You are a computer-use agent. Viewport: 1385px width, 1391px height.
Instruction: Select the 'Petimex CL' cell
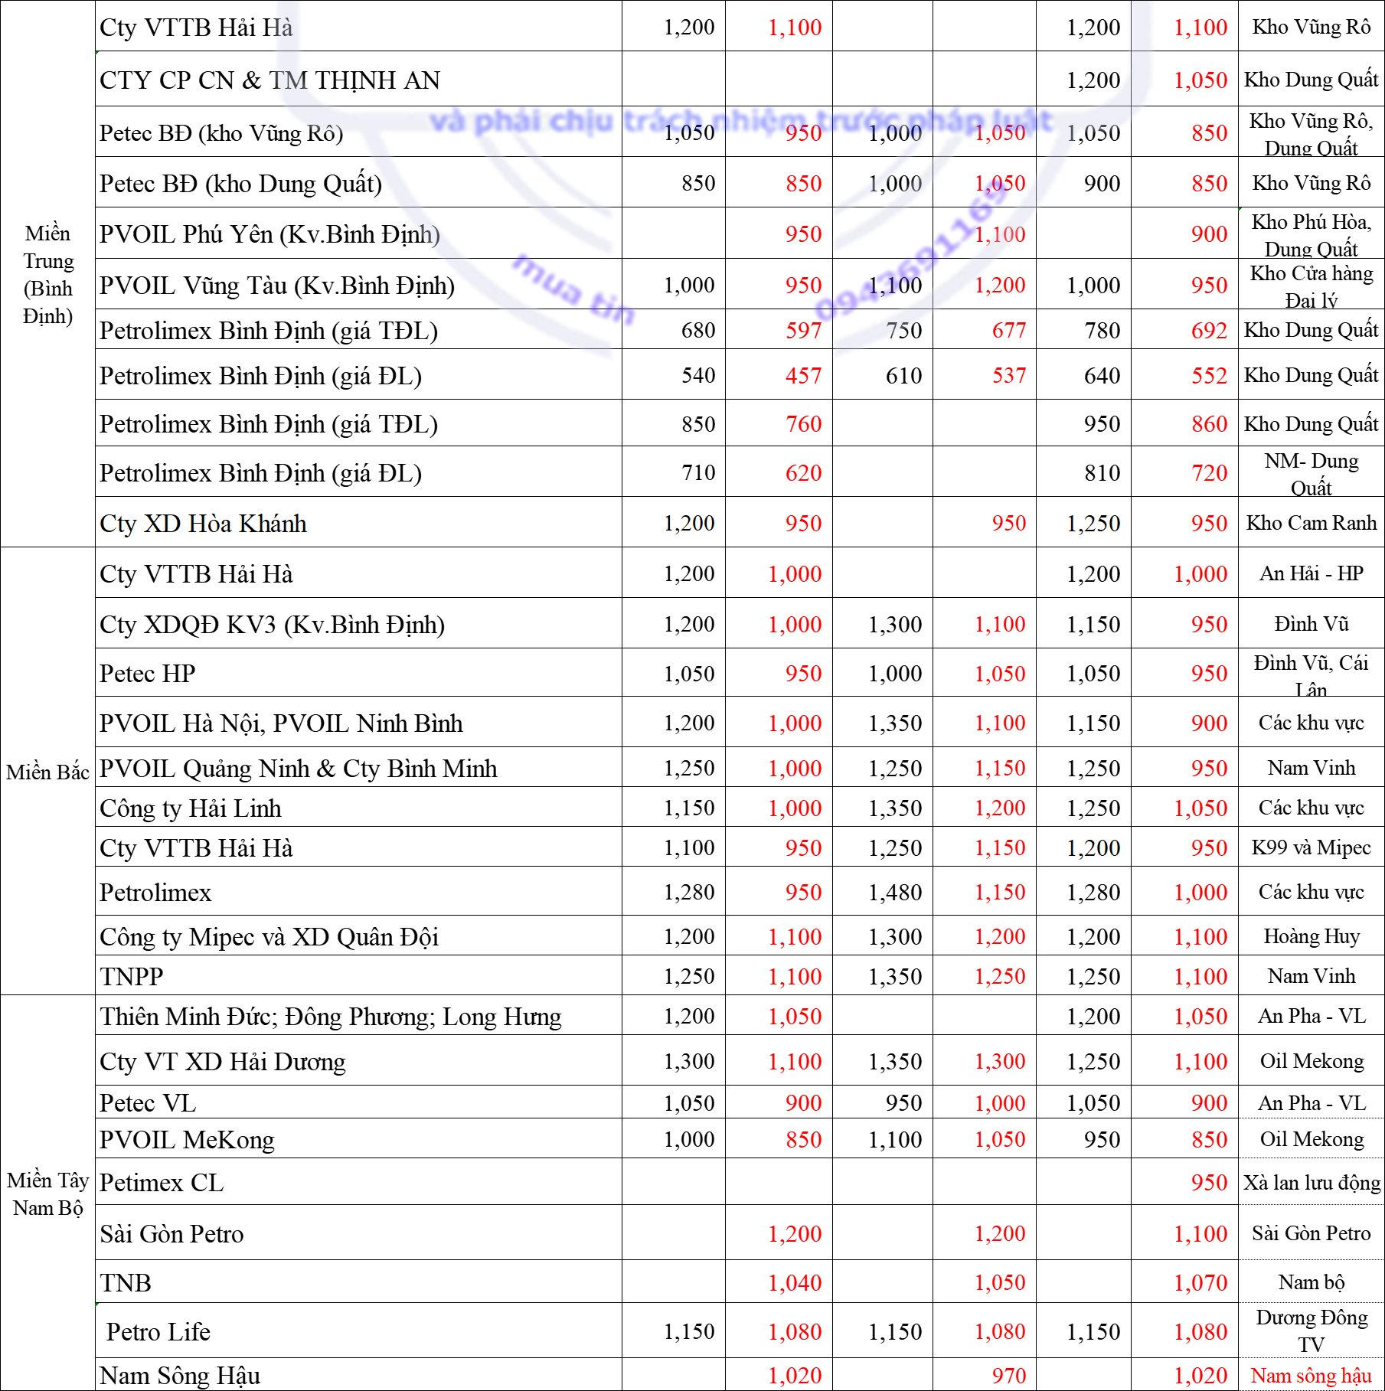pos(358,1182)
